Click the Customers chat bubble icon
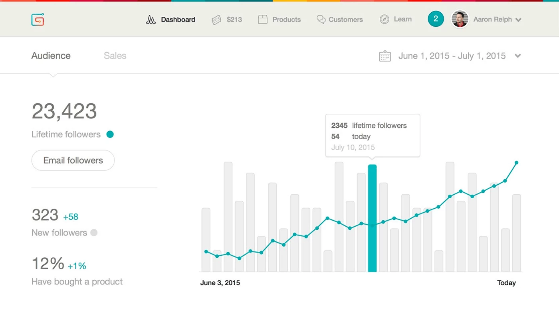This screenshot has width=559, height=312. click(321, 20)
